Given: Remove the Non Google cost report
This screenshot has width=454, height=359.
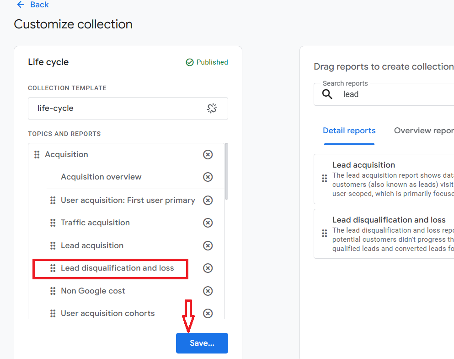Looking at the screenshot, I should tap(208, 291).
